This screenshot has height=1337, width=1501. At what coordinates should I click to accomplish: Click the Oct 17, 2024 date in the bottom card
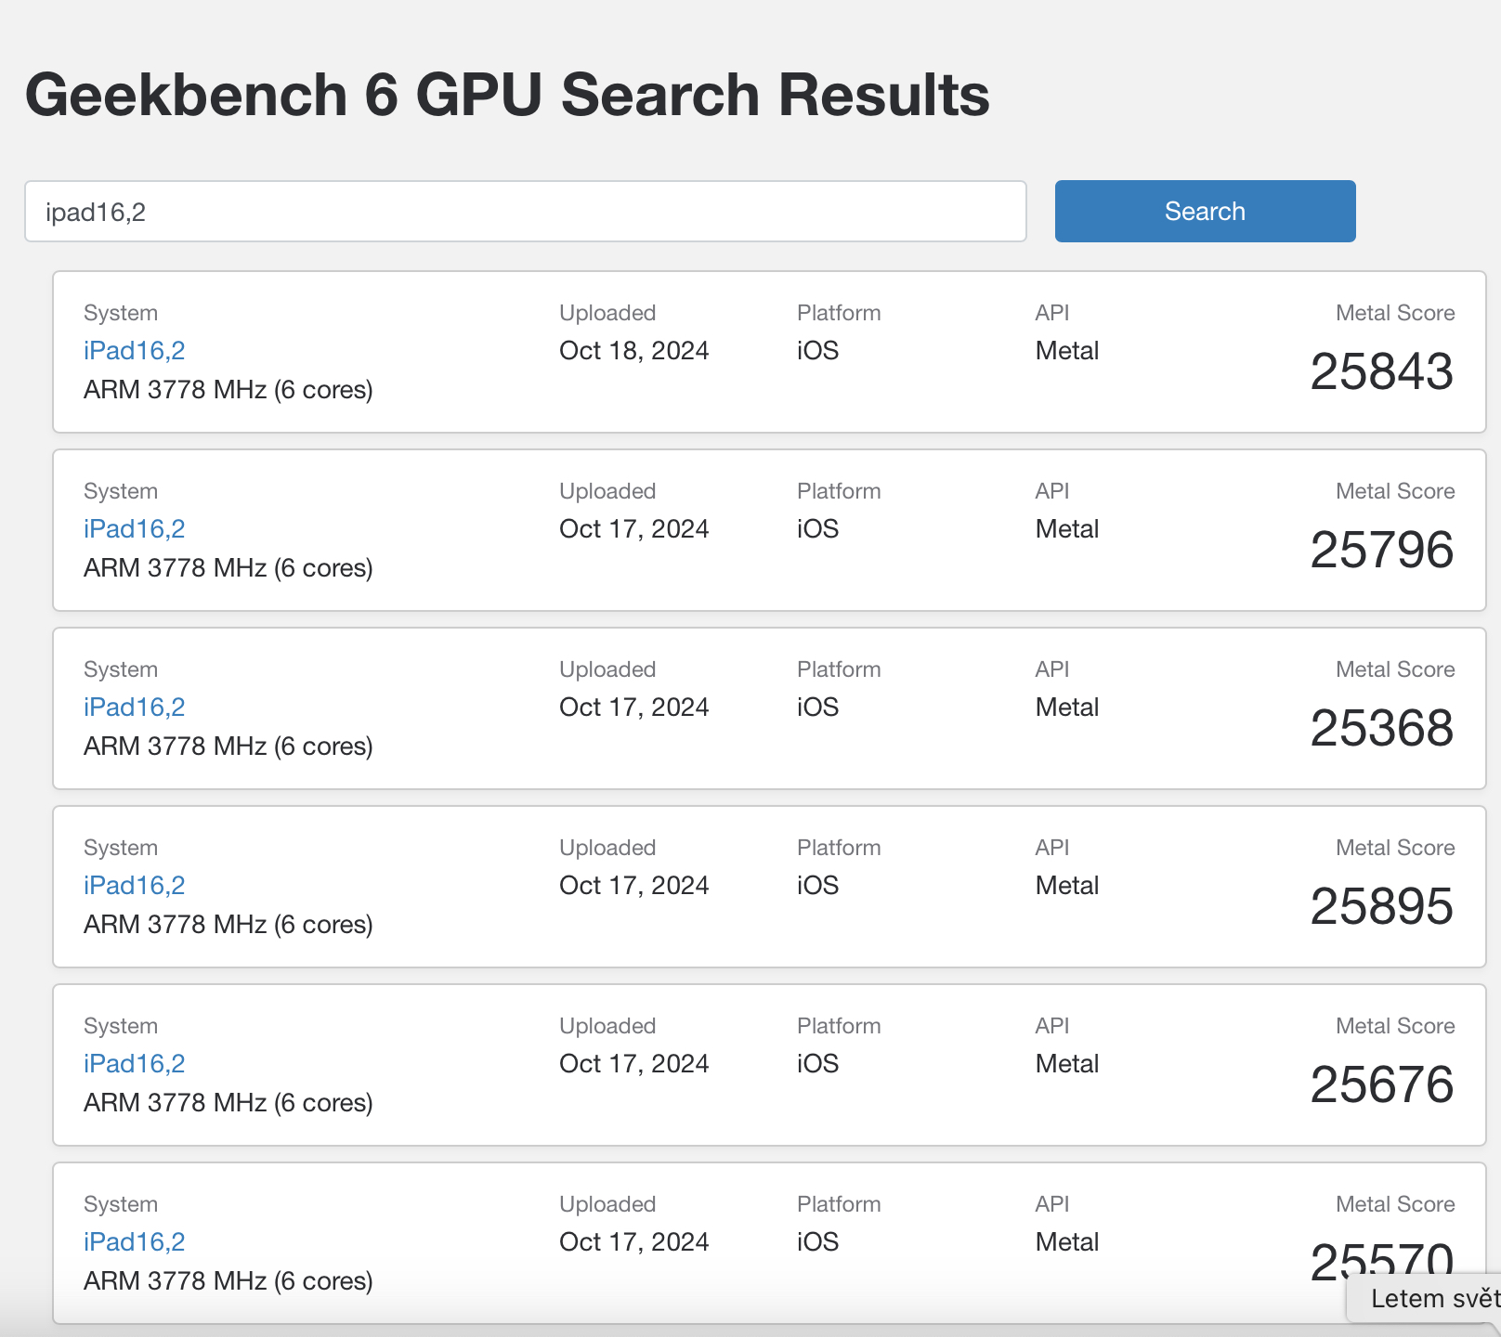click(633, 1241)
